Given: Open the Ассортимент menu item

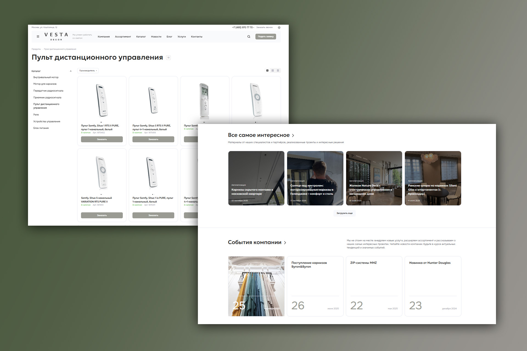Looking at the screenshot, I should 123,37.
